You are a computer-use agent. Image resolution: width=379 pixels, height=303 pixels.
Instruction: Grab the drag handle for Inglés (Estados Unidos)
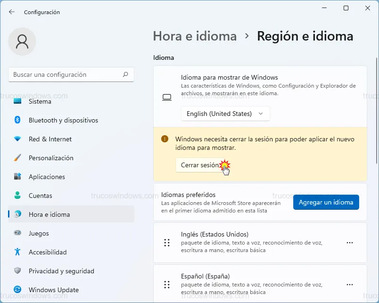[x=166, y=243]
